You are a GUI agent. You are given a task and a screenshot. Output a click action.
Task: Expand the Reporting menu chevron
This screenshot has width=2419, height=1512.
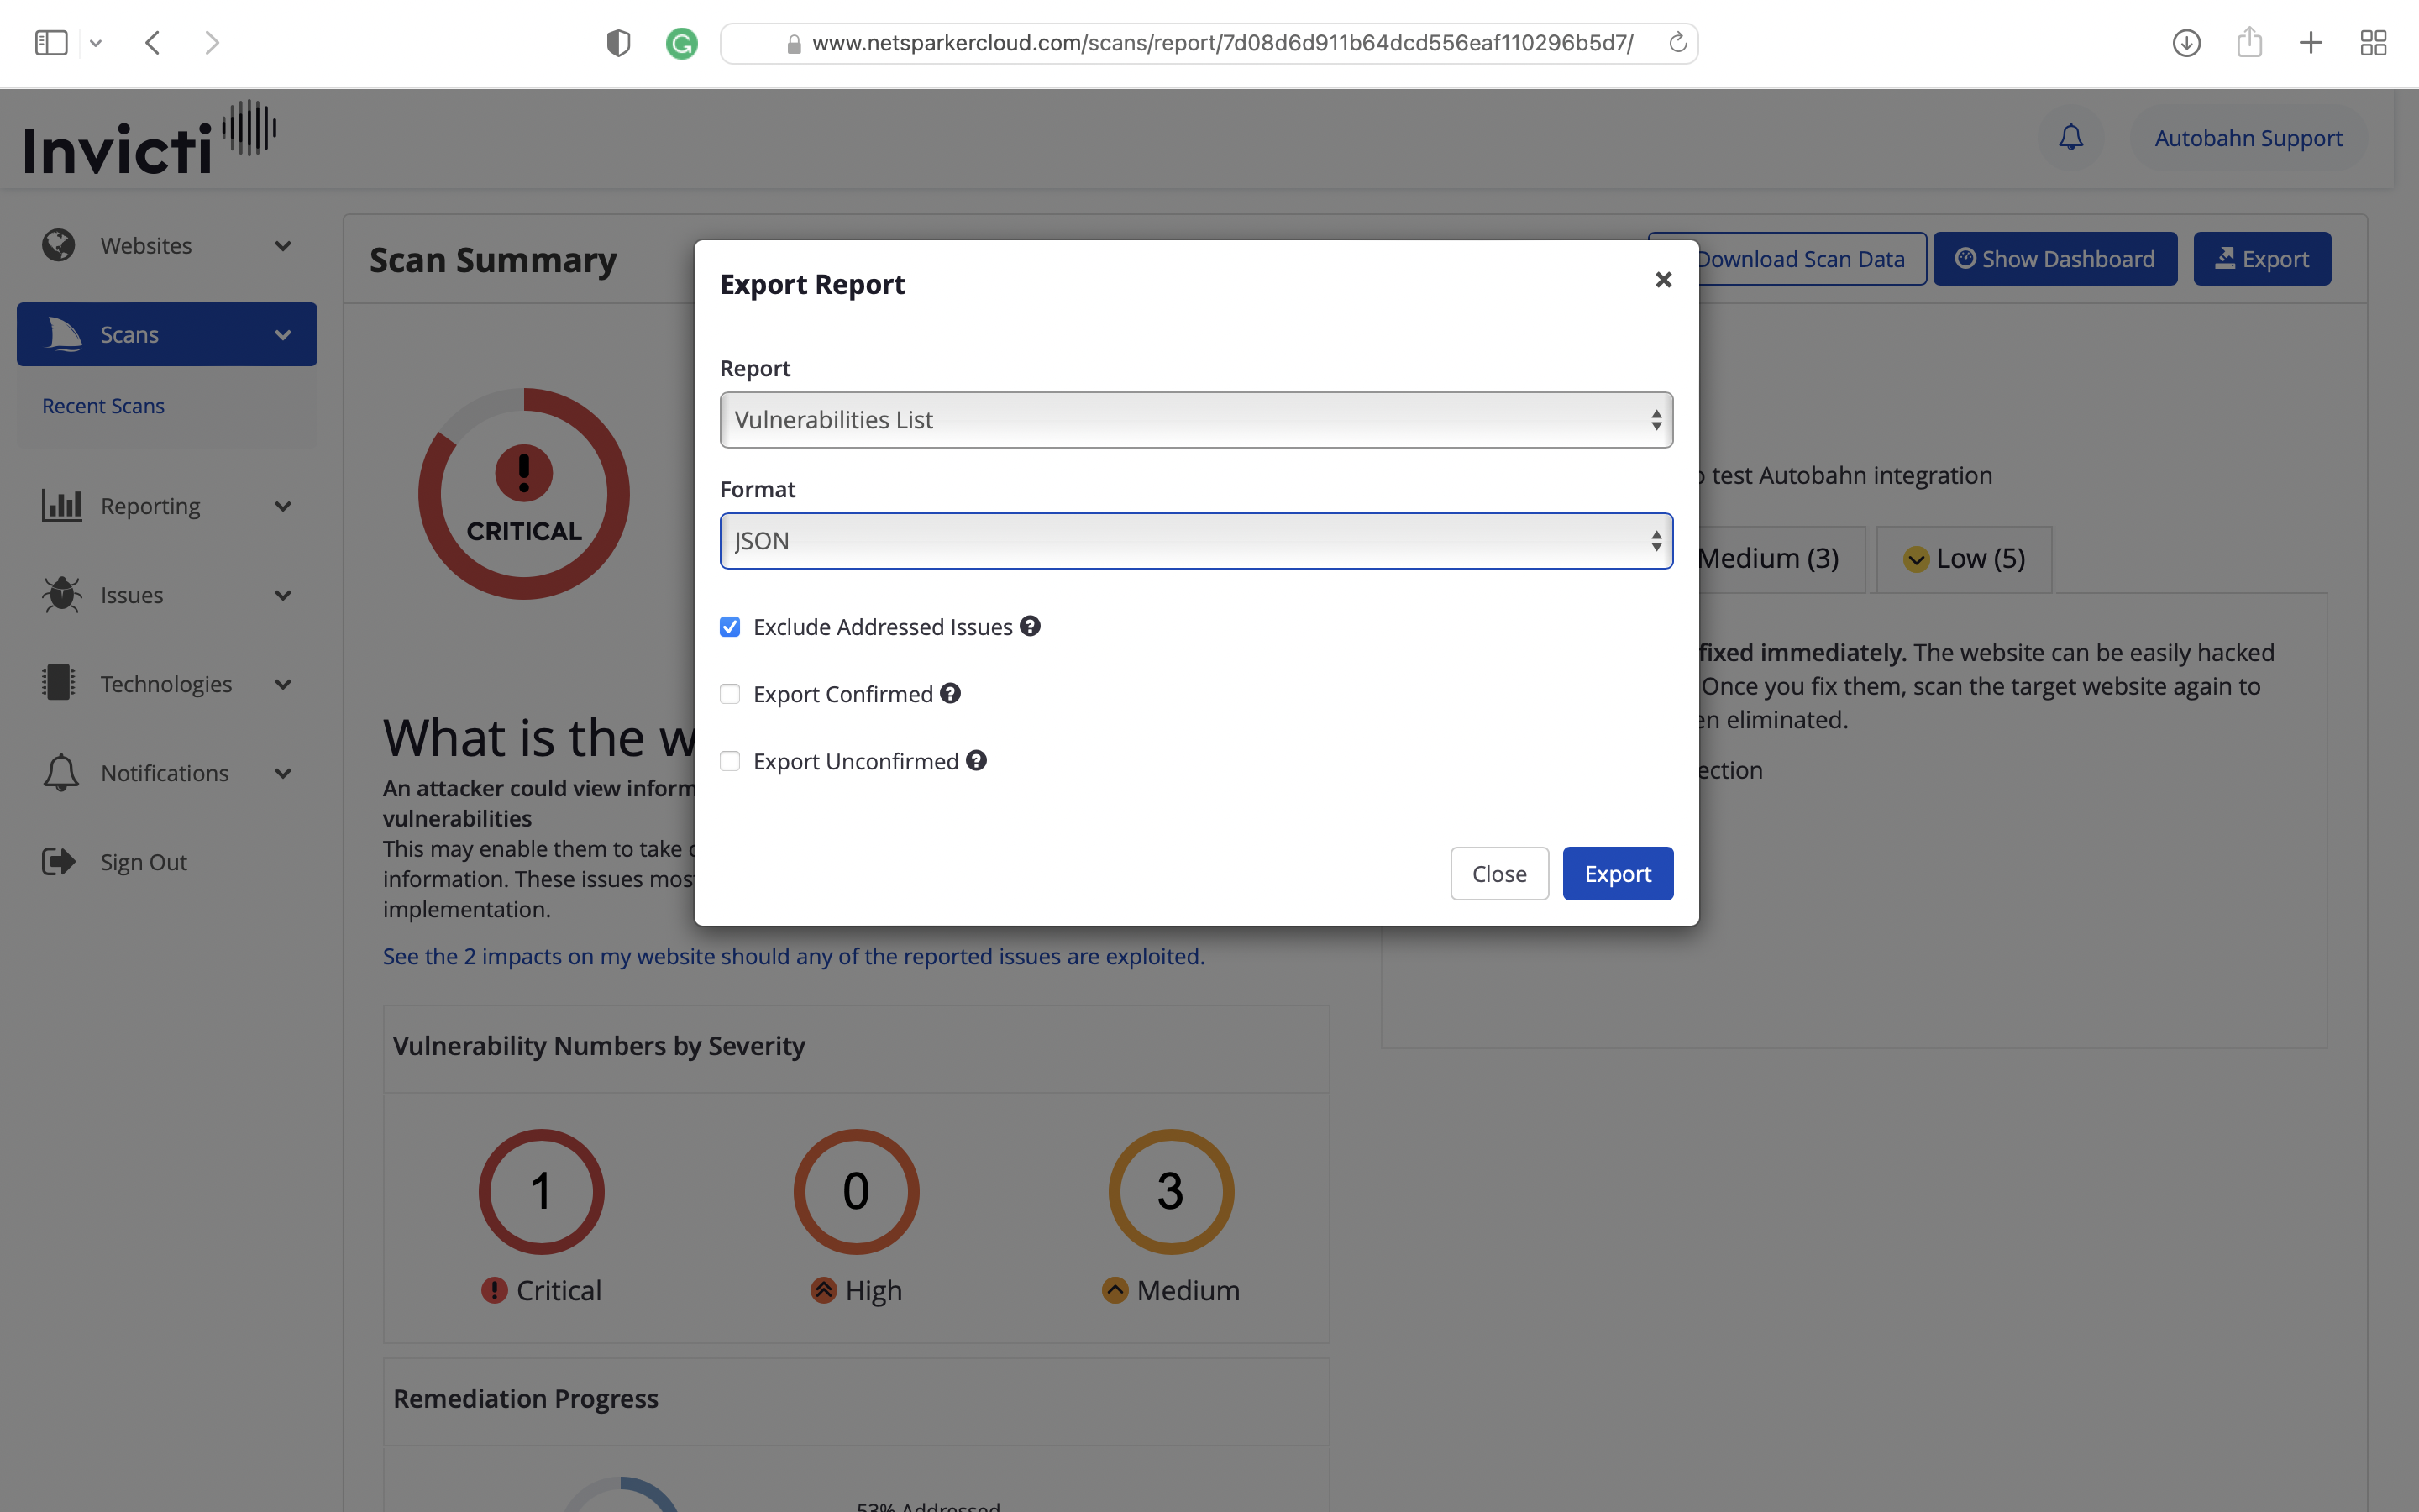283,506
